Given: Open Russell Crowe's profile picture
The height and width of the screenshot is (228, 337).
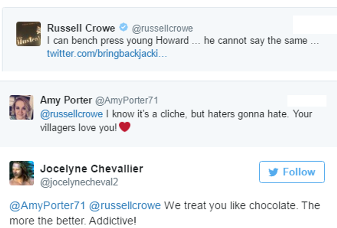Looking at the screenshot, I should pyautogui.click(x=29, y=34).
